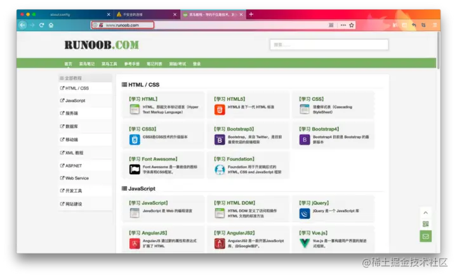Click the www.runoob.com address field
Image resolution: width=457 pixels, height=277 pixels.
click(x=123, y=25)
